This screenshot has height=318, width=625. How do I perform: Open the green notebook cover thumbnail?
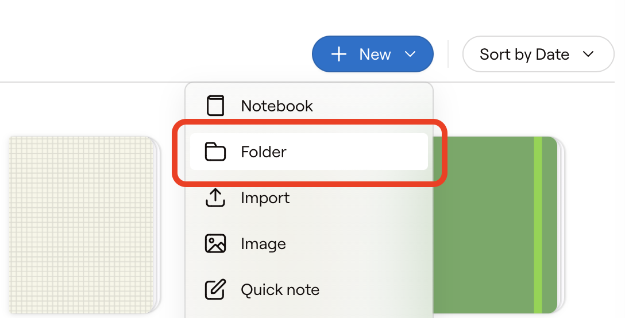coord(488,225)
